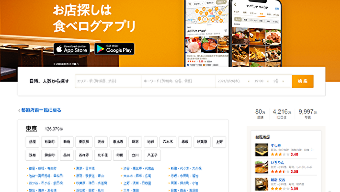
Task: Open the いちりん restaurant link
Action: point(277,163)
